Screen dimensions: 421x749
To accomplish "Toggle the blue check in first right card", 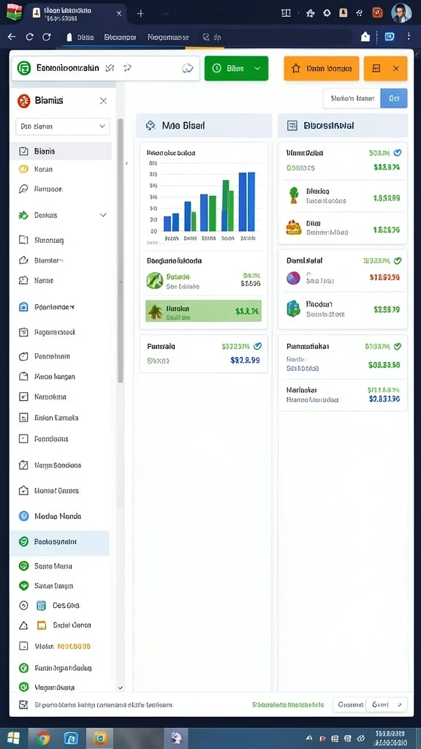I will (397, 153).
